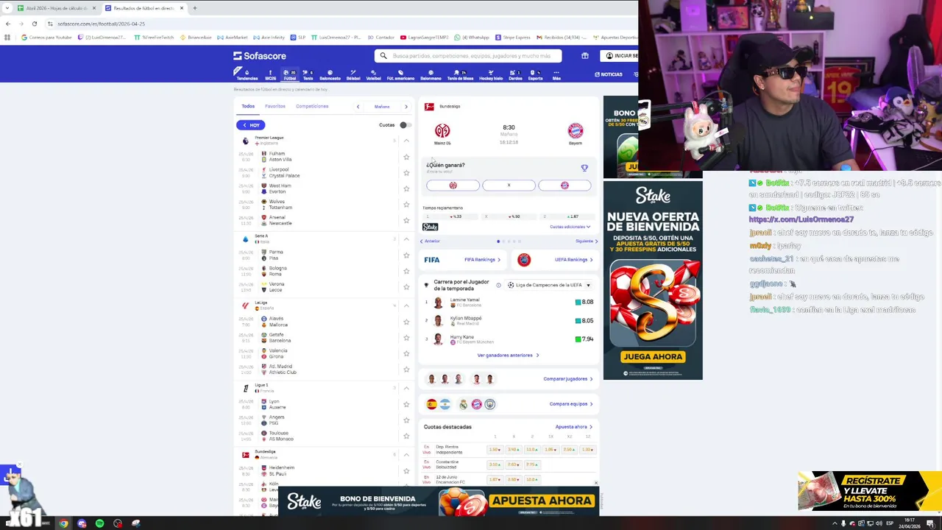Favorite the Wolves vs Tottenham match

tap(406, 205)
